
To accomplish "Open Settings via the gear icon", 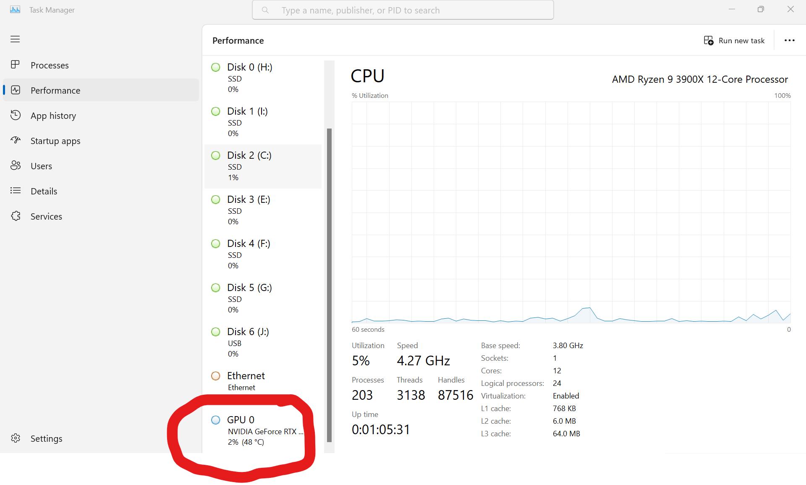I will (x=16, y=438).
